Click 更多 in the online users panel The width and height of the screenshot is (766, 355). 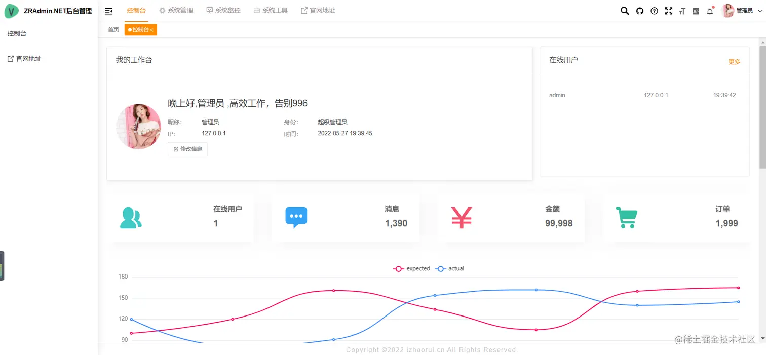point(734,62)
